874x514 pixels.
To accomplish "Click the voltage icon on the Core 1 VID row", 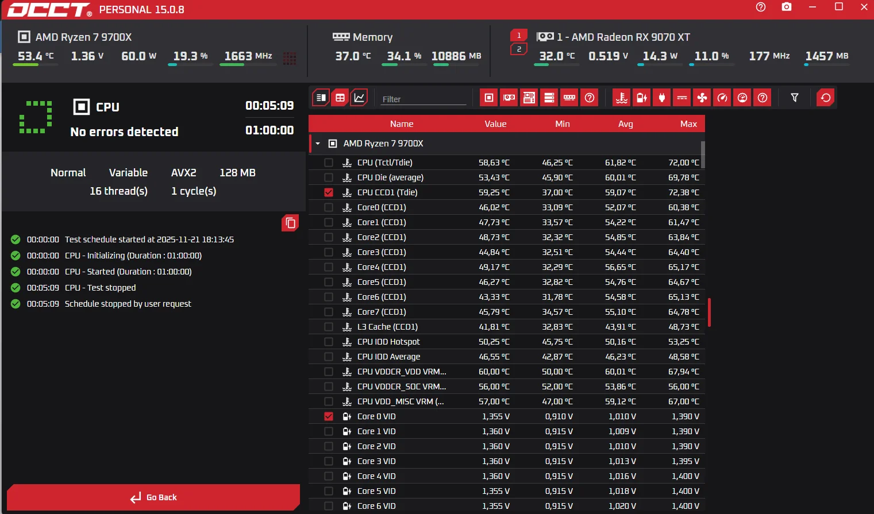I will [347, 431].
